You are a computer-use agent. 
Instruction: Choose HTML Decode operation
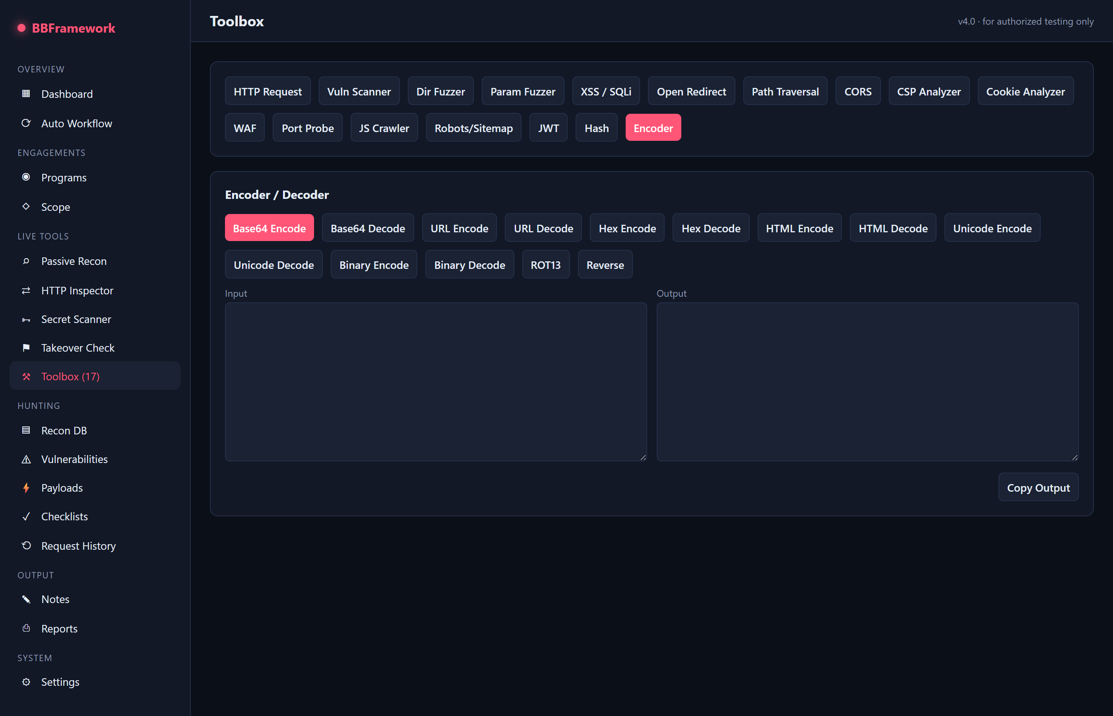tap(893, 228)
